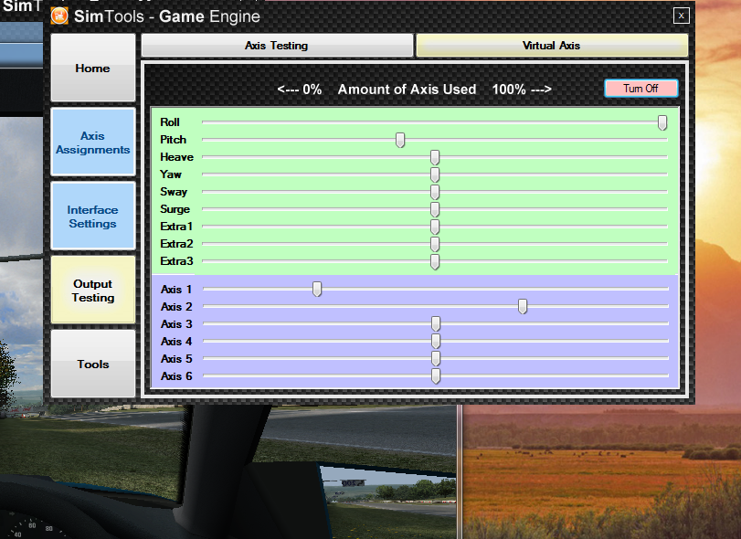Switch to the Axis Testing tab
This screenshot has width=741, height=539.
(x=277, y=46)
